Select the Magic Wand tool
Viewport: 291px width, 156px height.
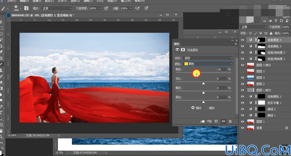(1, 40)
